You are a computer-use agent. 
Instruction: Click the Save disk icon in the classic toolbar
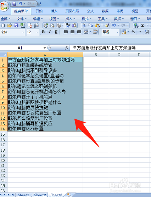click(16, 26)
